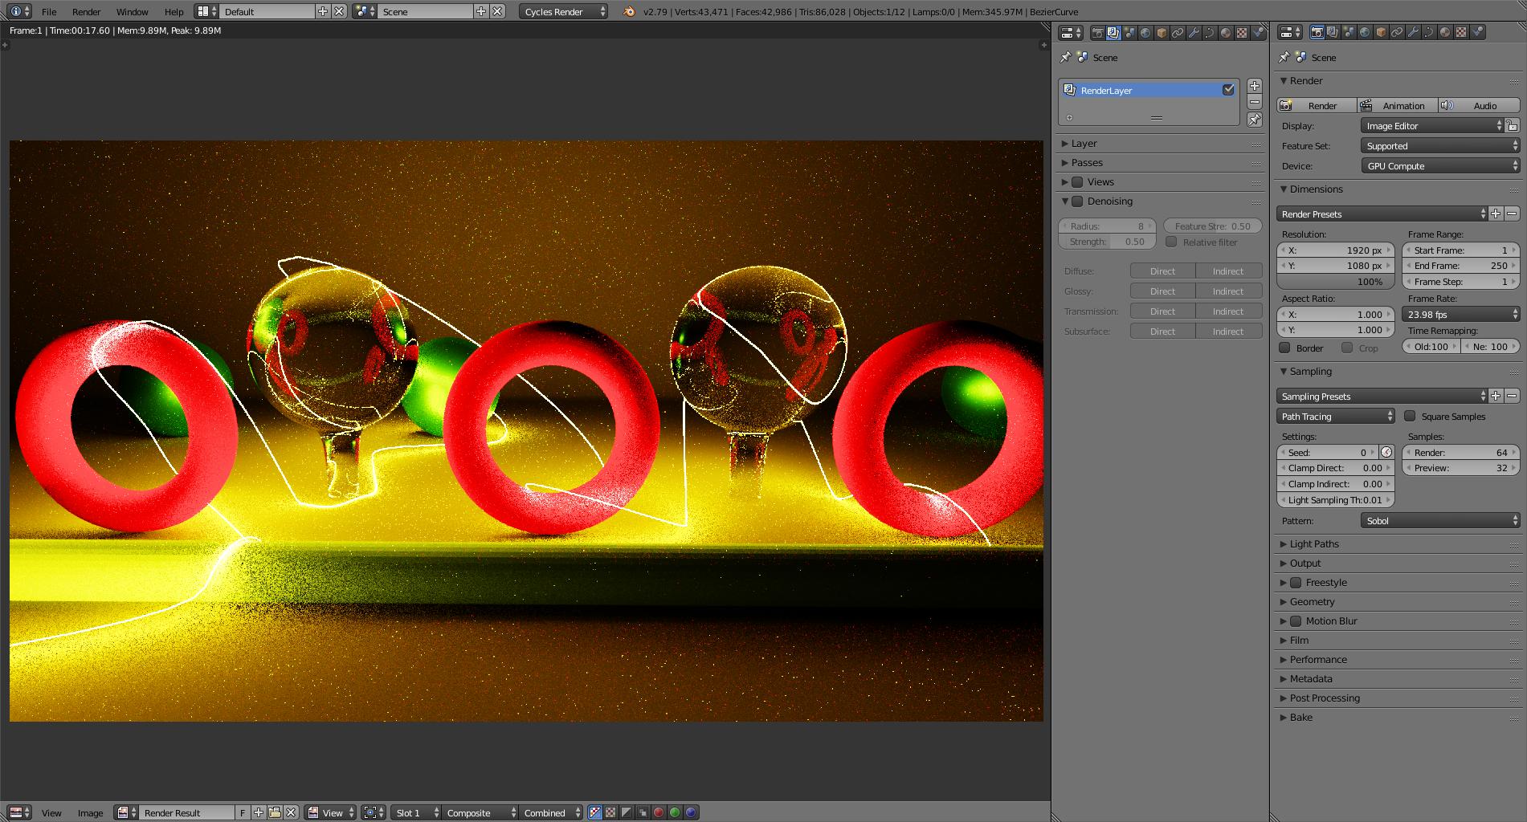Open the Device GPU Compute dropdown
The height and width of the screenshot is (822, 1527).
click(x=1440, y=165)
